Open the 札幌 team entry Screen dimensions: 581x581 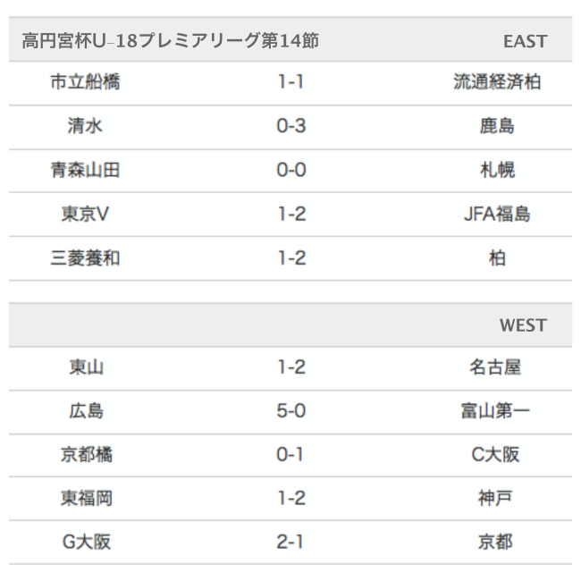(x=497, y=170)
